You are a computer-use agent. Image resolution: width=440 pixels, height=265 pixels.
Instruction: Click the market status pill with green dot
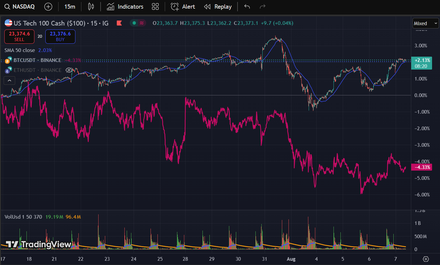138,23
